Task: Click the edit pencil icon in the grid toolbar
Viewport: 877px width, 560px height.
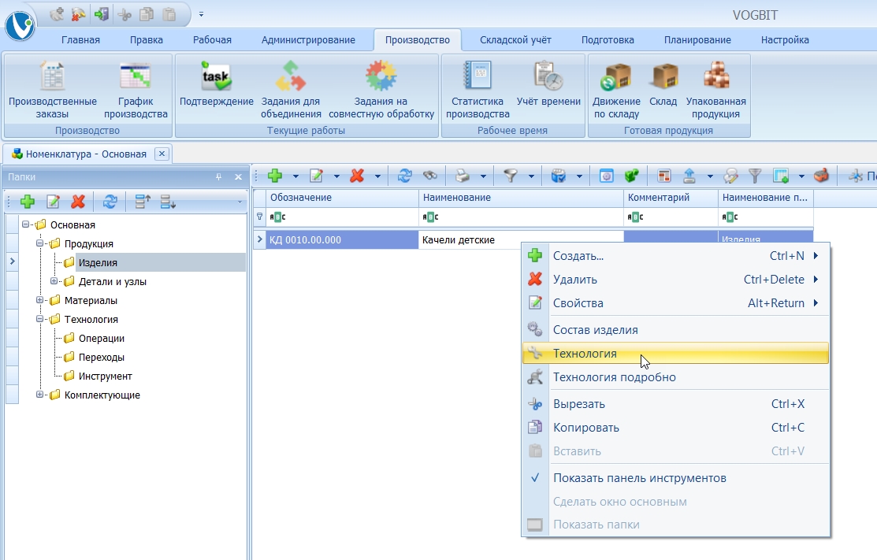Action: click(x=317, y=176)
